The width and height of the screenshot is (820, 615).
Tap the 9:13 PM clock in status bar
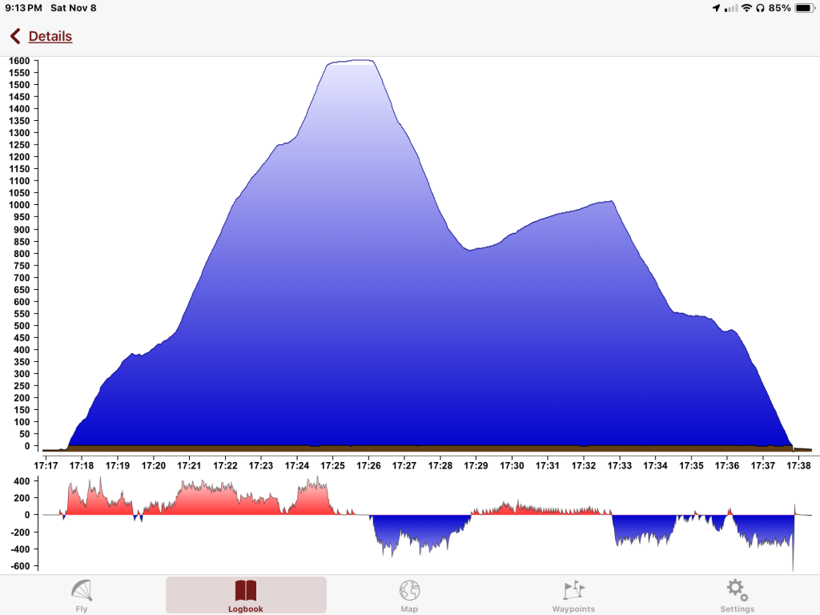click(x=22, y=8)
